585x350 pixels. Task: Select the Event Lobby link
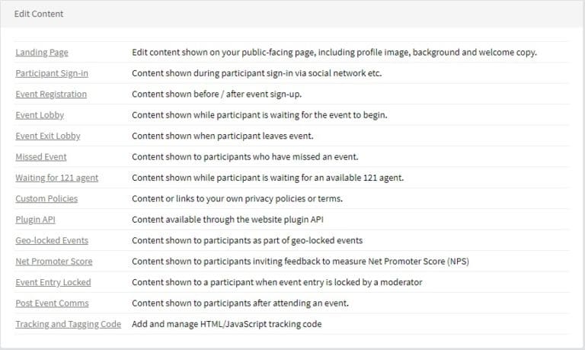[40, 115]
